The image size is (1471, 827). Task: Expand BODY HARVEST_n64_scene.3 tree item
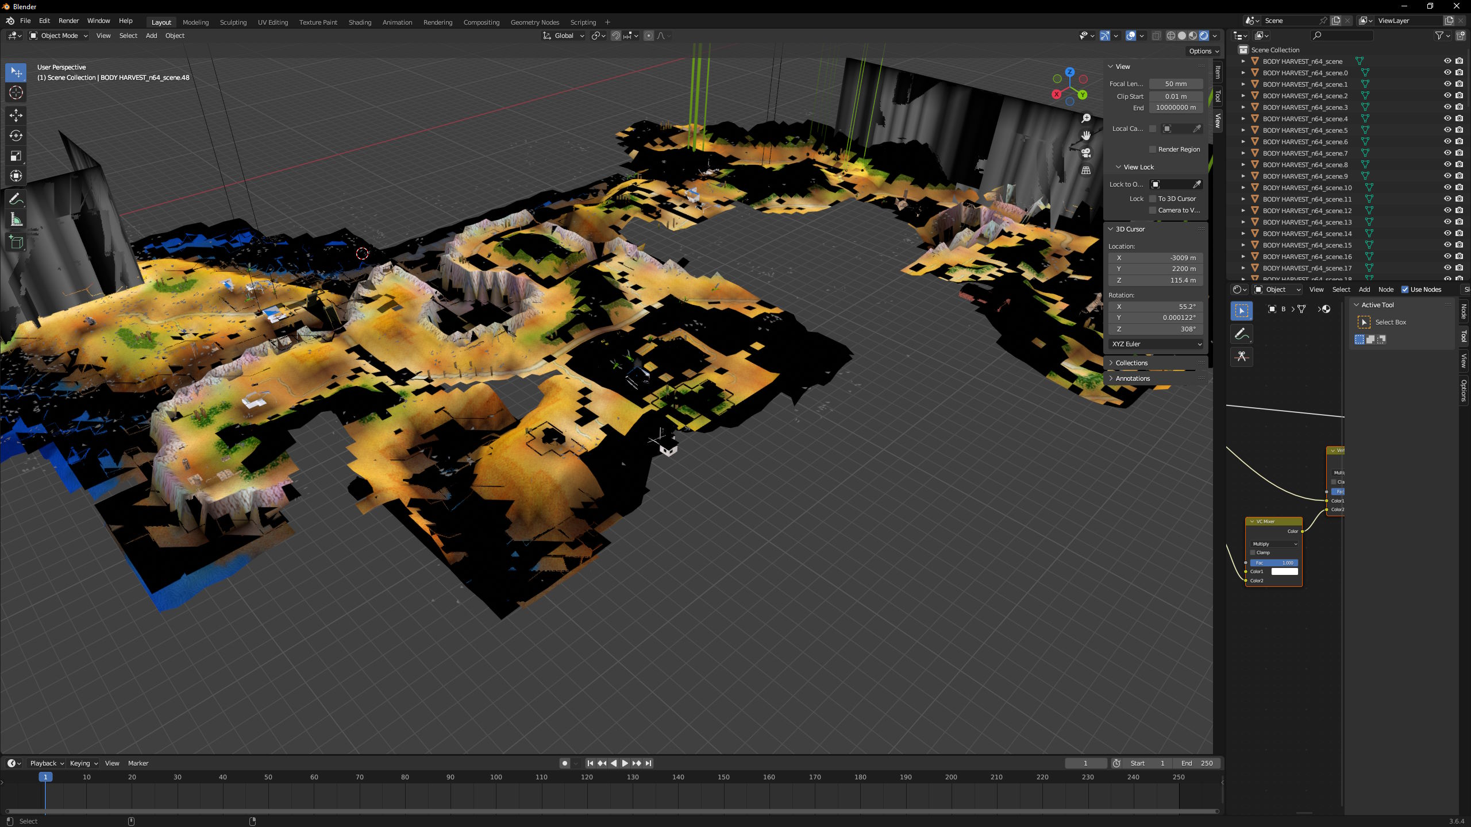tap(1243, 107)
